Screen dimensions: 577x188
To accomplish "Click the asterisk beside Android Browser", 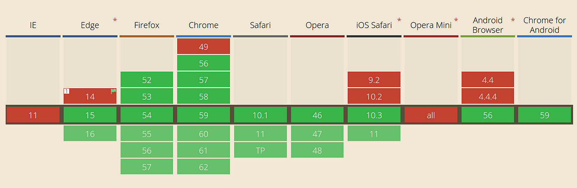I will (513, 20).
